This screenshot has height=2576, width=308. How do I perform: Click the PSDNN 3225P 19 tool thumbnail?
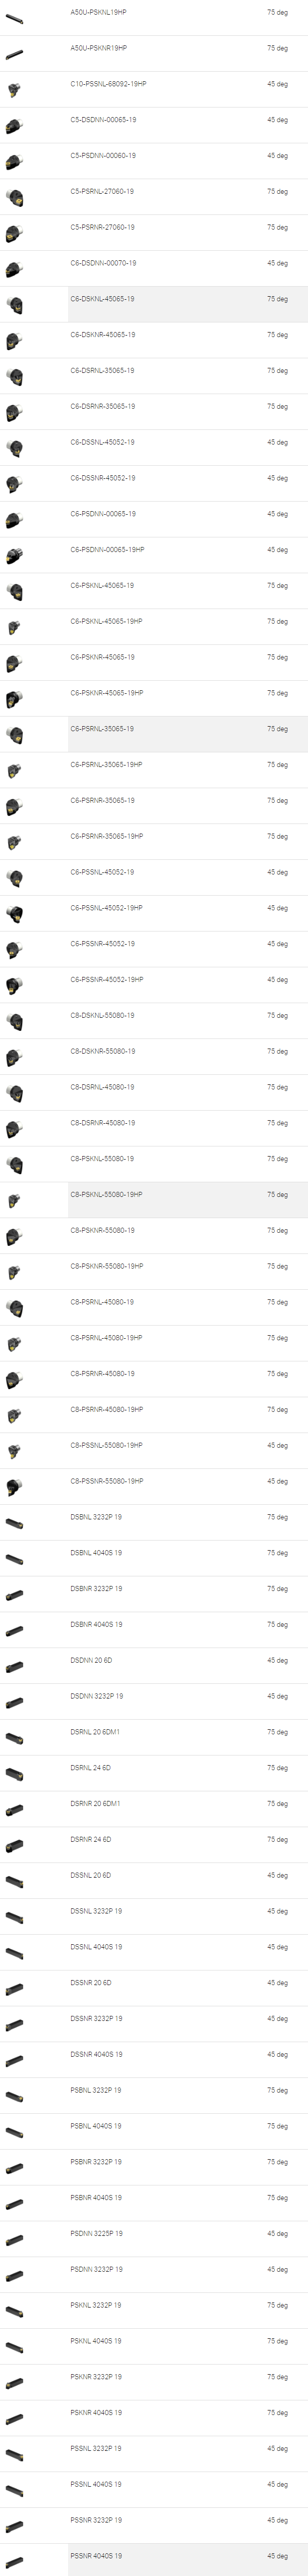(x=14, y=2240)
